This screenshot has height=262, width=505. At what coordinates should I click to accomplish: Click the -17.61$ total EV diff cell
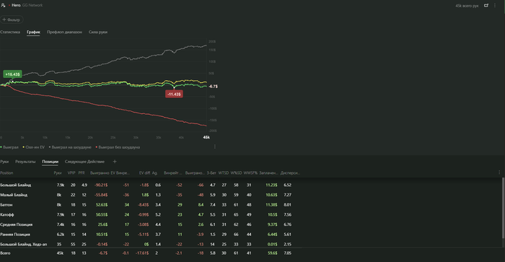(x=142, y=253)
